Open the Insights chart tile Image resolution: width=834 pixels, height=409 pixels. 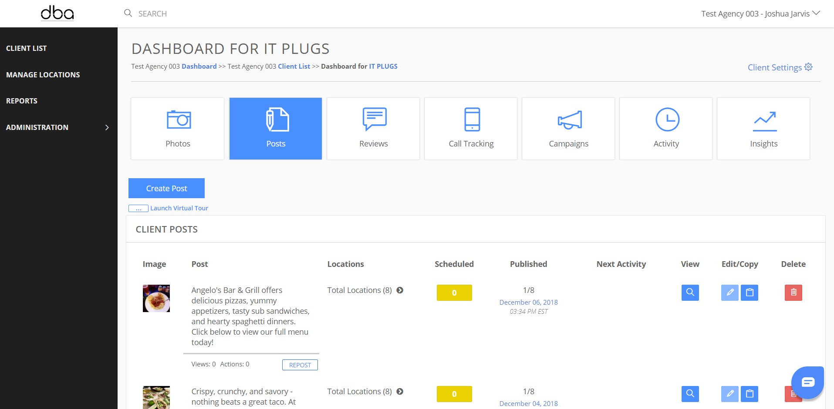[763, 128]
